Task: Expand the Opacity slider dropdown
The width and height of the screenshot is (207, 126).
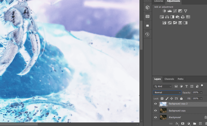Action: [201, 93]
